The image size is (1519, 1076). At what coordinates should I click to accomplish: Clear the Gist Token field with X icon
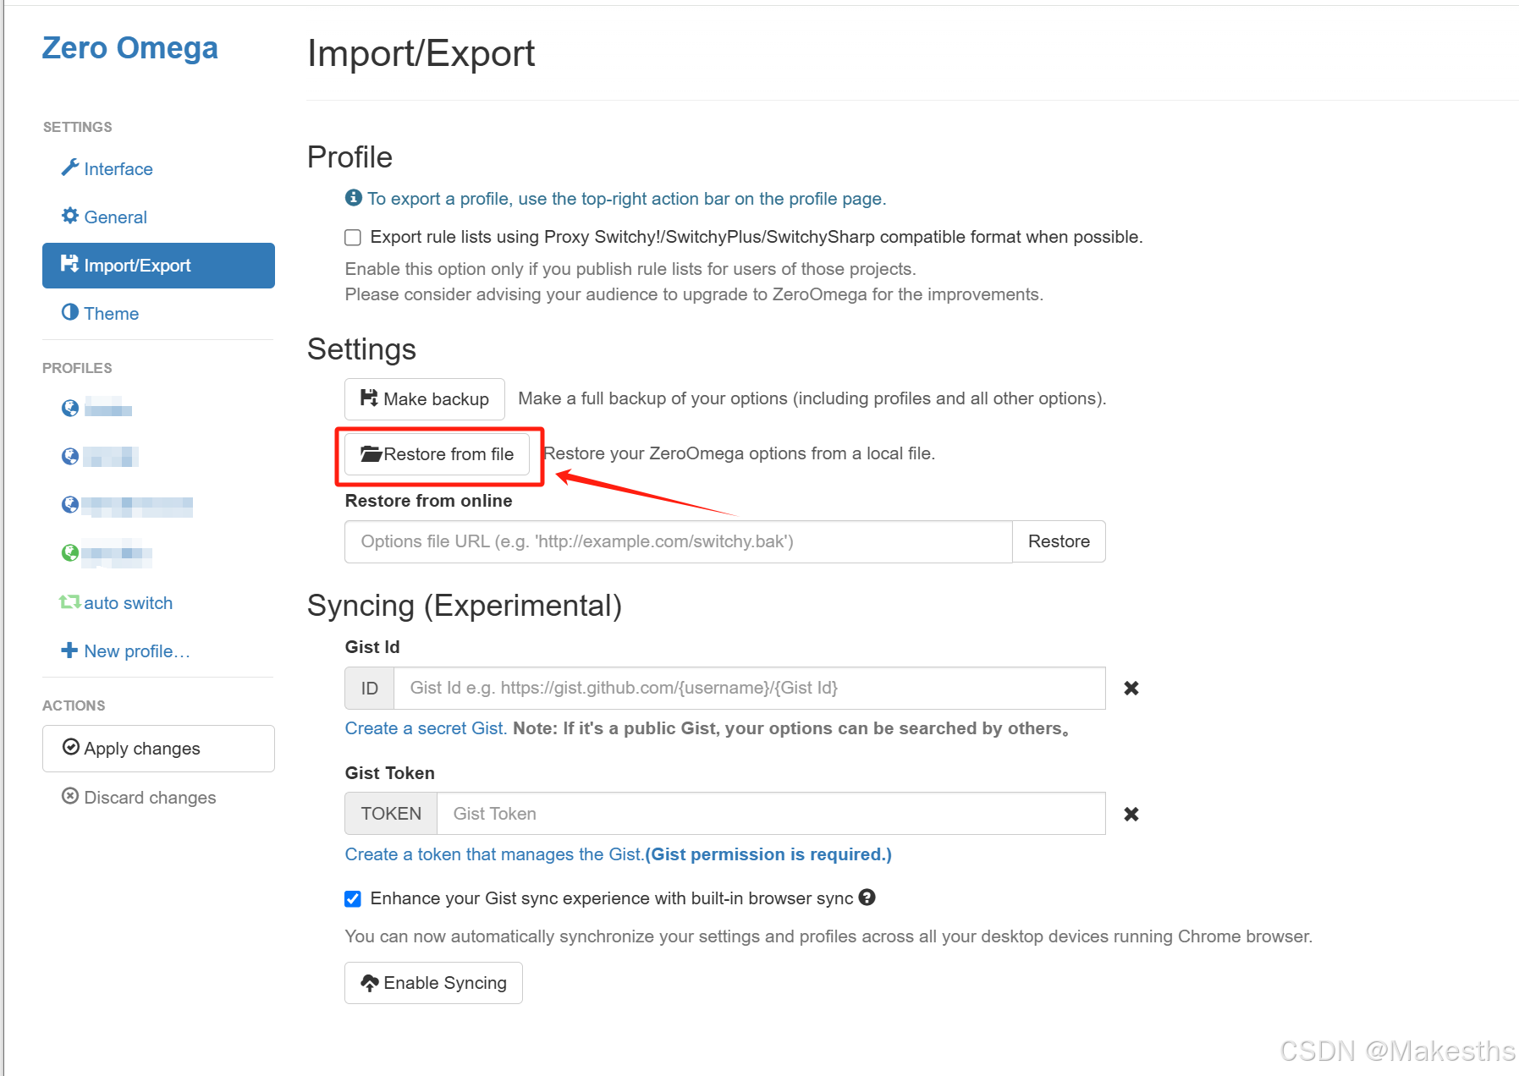pos(1131,814)
